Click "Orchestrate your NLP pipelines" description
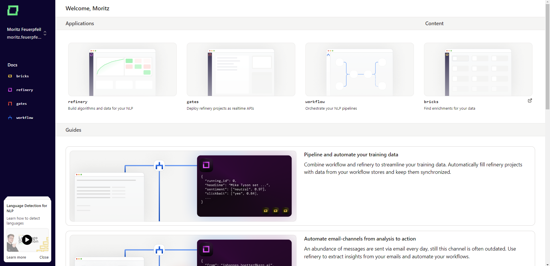550x266 pixels. [x=331, y=109]
